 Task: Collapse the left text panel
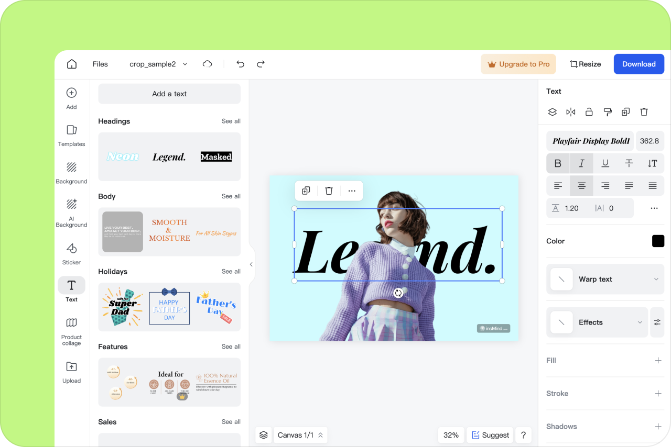pyautogui.click(x=251, y=264)
